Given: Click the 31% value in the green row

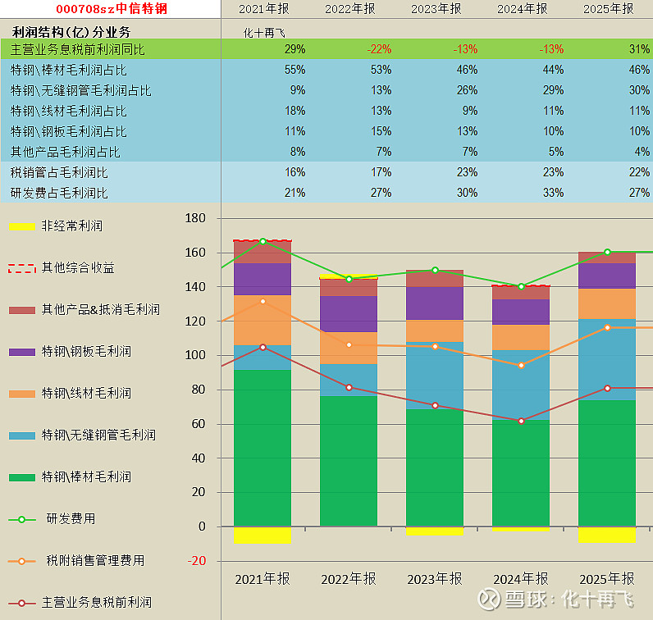Looking at the screenshot, I should pos(639,49).
